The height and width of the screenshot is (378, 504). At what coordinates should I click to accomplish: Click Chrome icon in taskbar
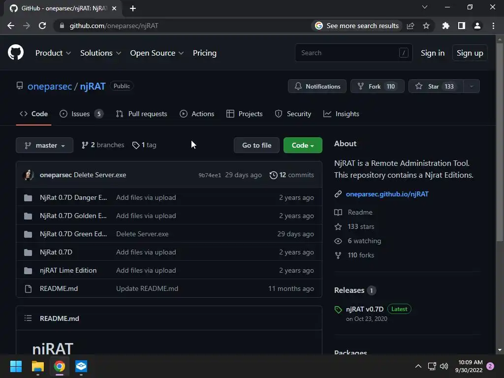point(60,366)
